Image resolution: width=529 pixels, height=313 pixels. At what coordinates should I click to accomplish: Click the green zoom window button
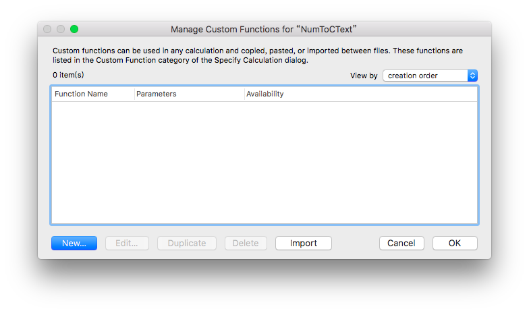74,30
